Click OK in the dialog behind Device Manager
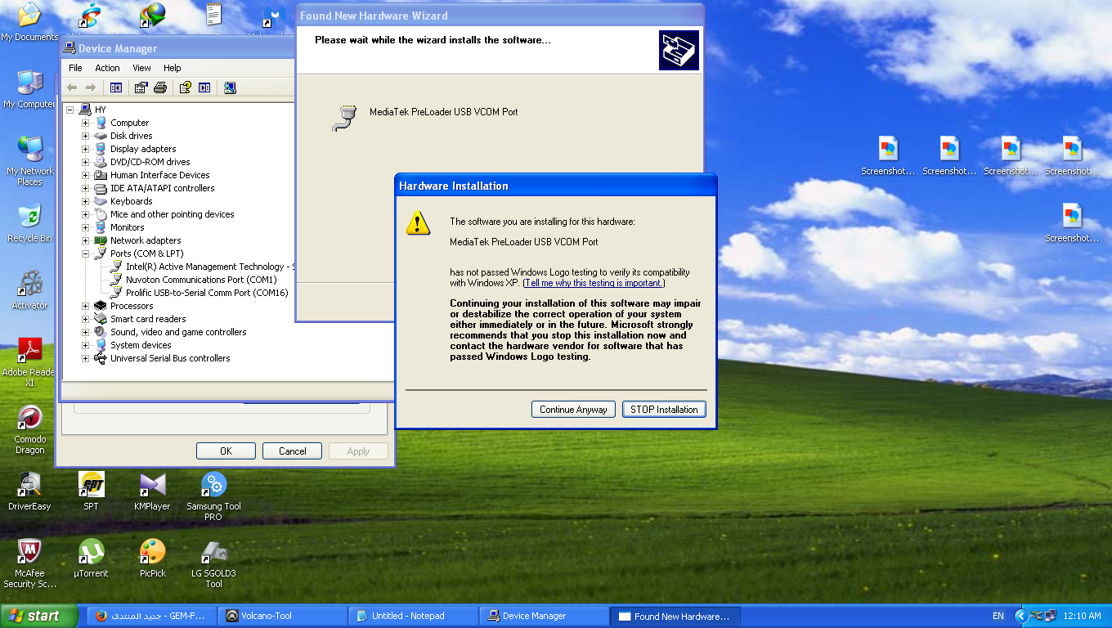This screenshot has width=1112, height=628. point(226,451)
